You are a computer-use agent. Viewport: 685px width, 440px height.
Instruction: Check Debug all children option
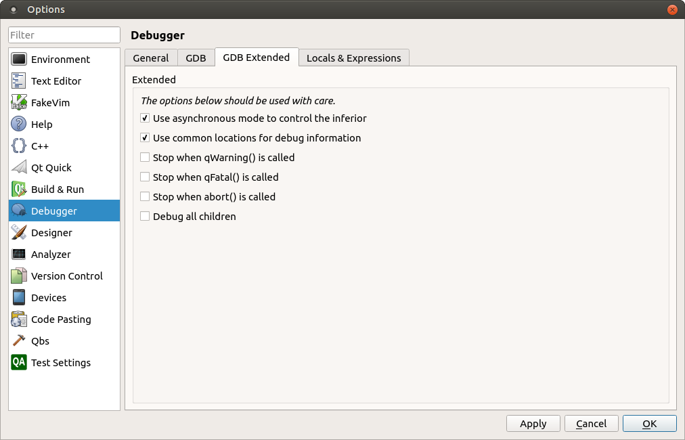pos(145,217)
